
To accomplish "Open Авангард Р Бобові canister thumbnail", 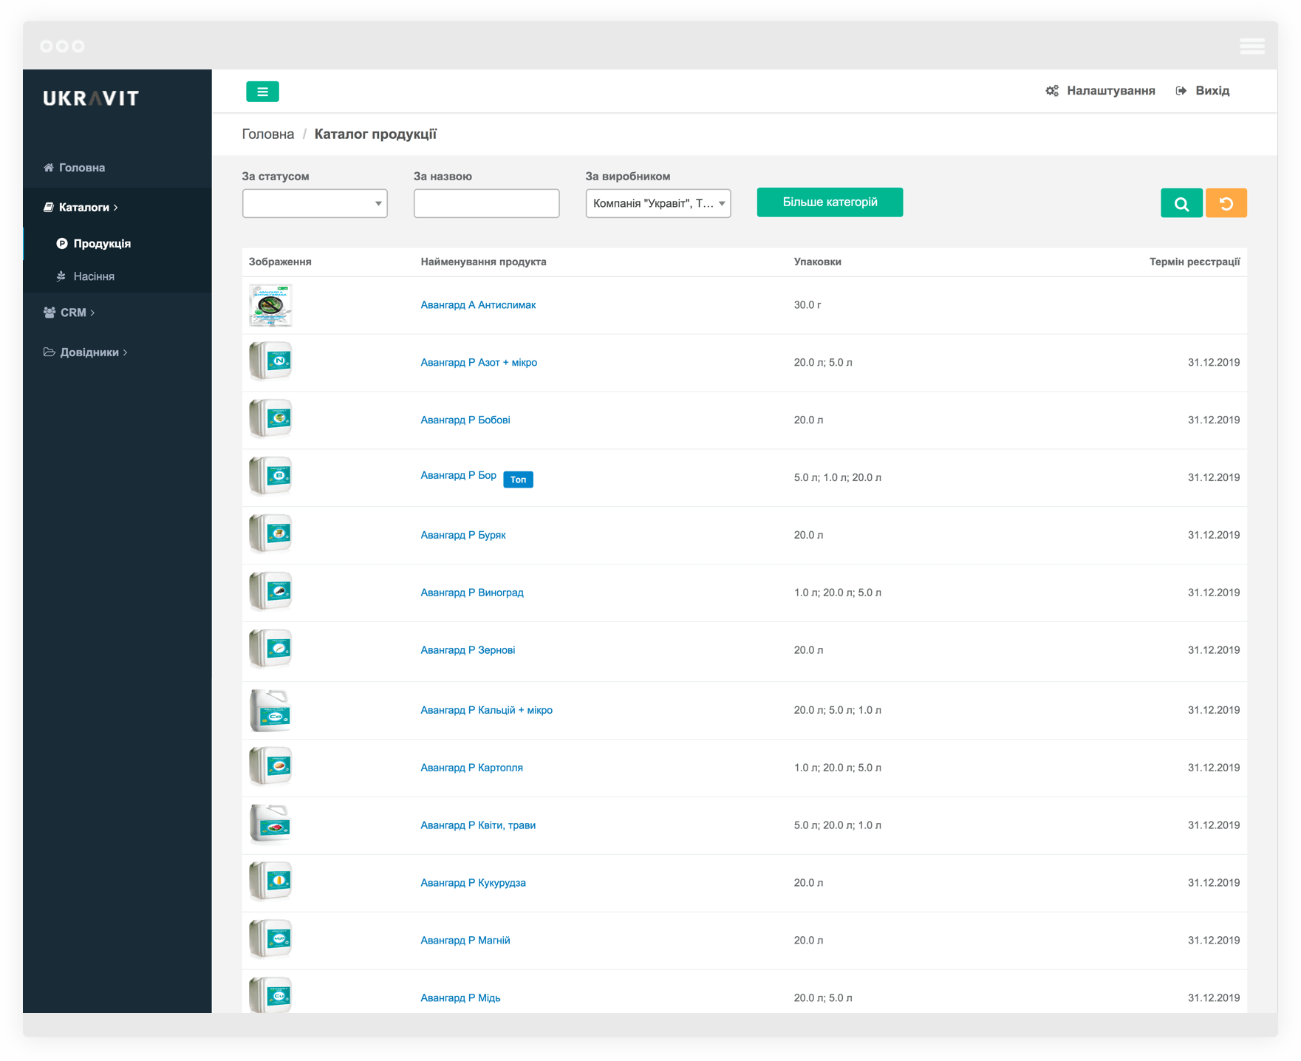I will tap(270, 419).
